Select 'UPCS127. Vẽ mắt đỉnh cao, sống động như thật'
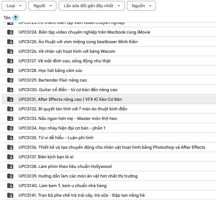Viewport: 216px width, 200px height. (64, 61)
